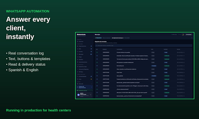The height and width of the screenshot is (119, 199).
Task: Expand the Sitio web sidebar item
Action: tap(85, 84)
